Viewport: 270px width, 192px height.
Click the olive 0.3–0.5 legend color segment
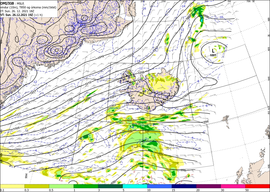pyautogui.click(x=37, y=186)
